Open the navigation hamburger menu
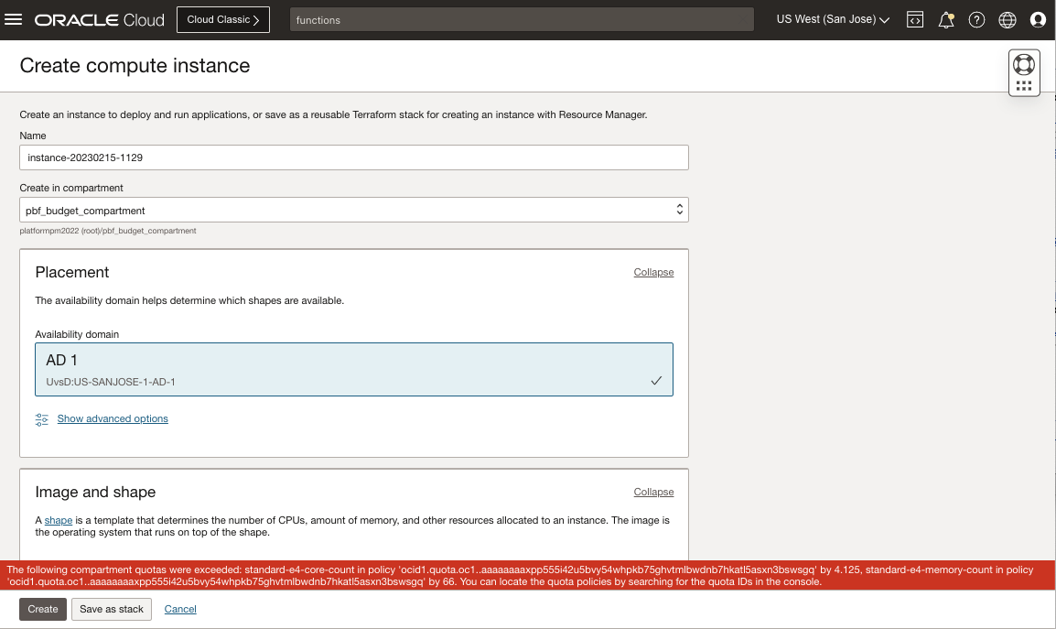Viewport: 1056px width, 629px height. coord(14,19)
